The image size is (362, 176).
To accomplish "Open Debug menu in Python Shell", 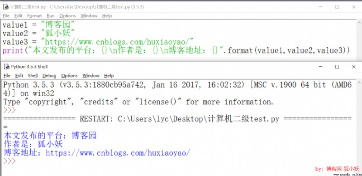I will (49, 76).
